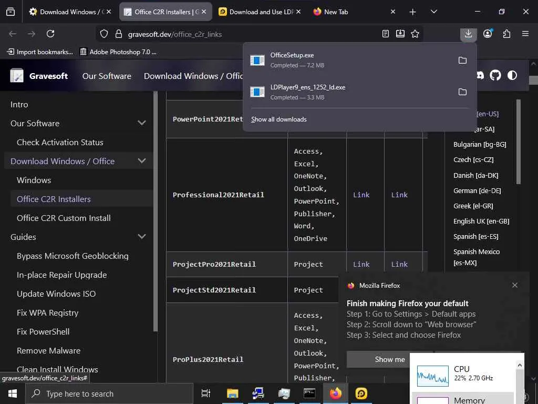
Task: Open the Firefox downloads panel button
Action: [x=468, y=34]
